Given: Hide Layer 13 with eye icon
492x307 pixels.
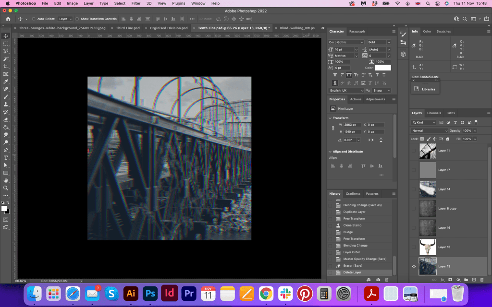Looking at the screenshot, I should [414, 266].
